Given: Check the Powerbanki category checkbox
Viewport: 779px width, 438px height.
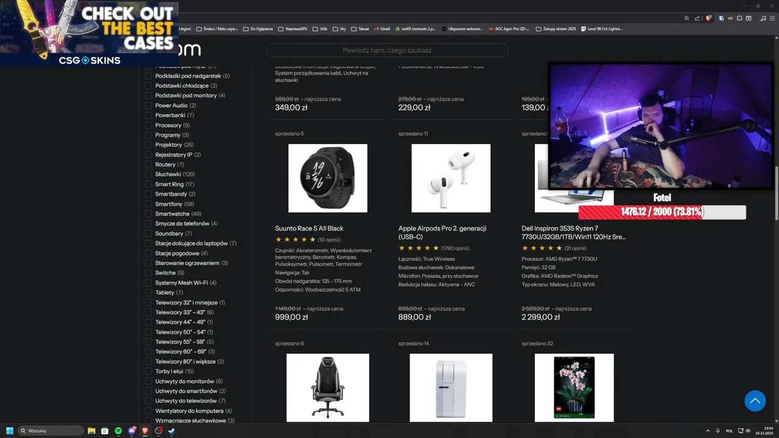Looking at the screenshot, I should click(x=148, y=116).
